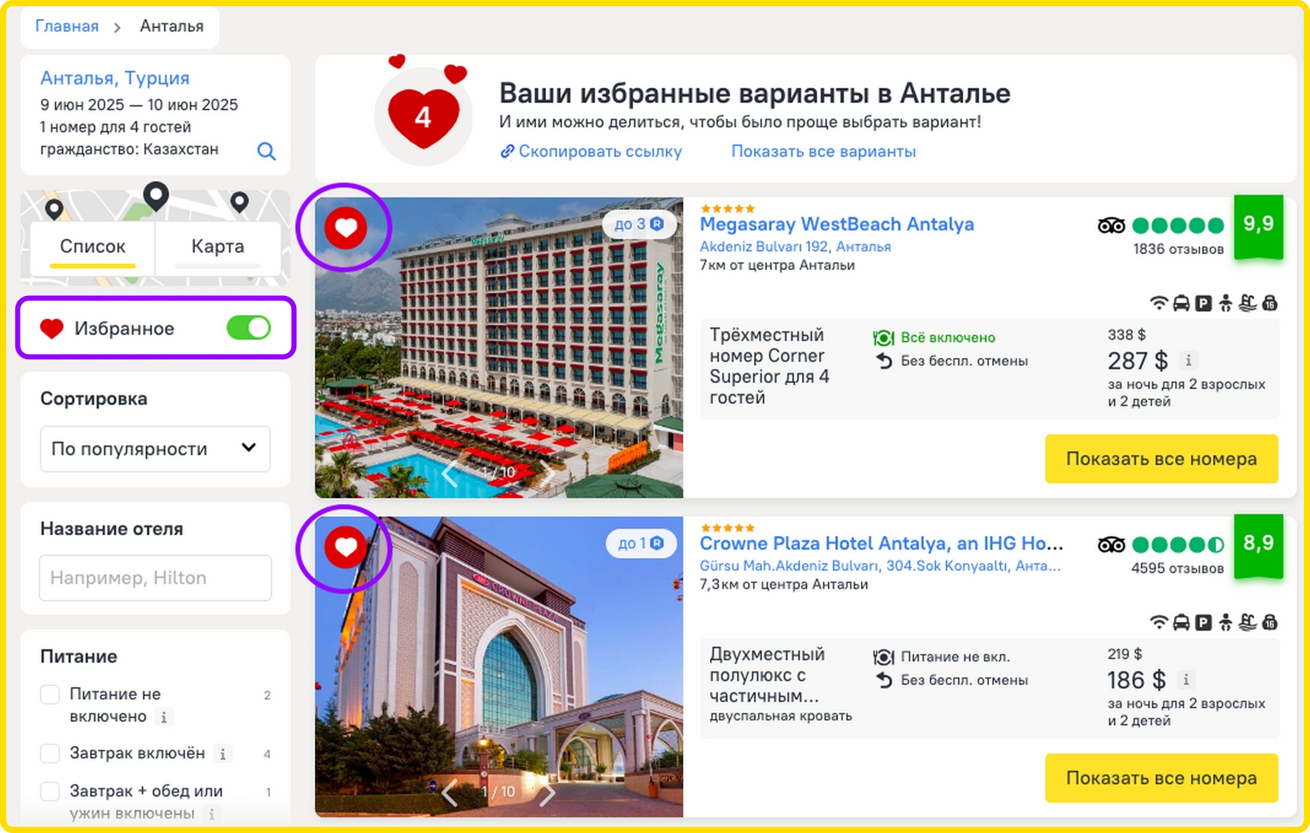Turn off the Избранное toggle

coord(249,327)
